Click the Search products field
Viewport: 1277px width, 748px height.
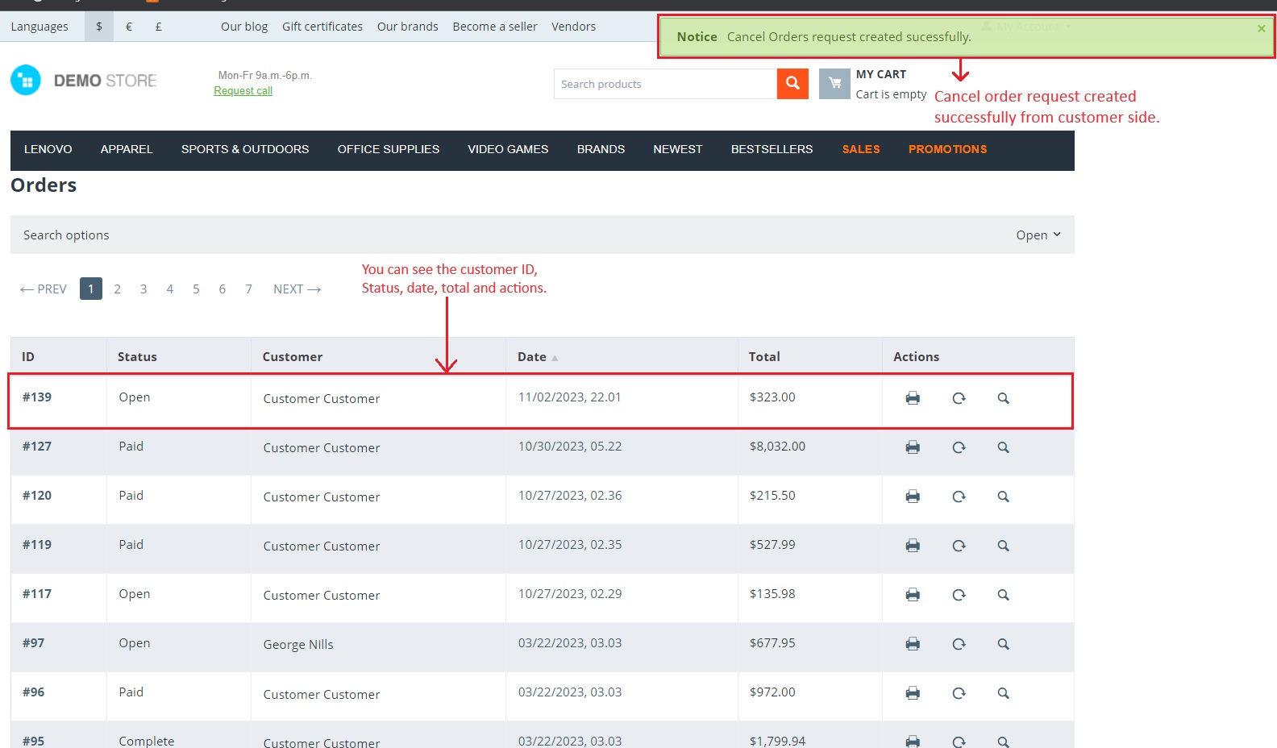tap(665, 84)
